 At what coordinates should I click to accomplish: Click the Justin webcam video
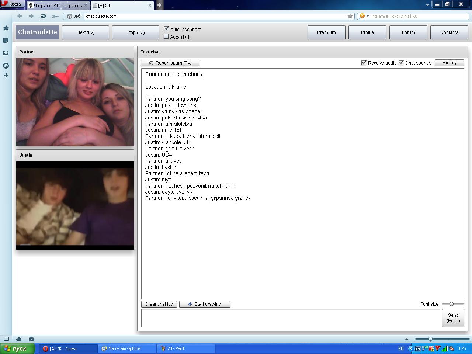(x=75, y=205)
